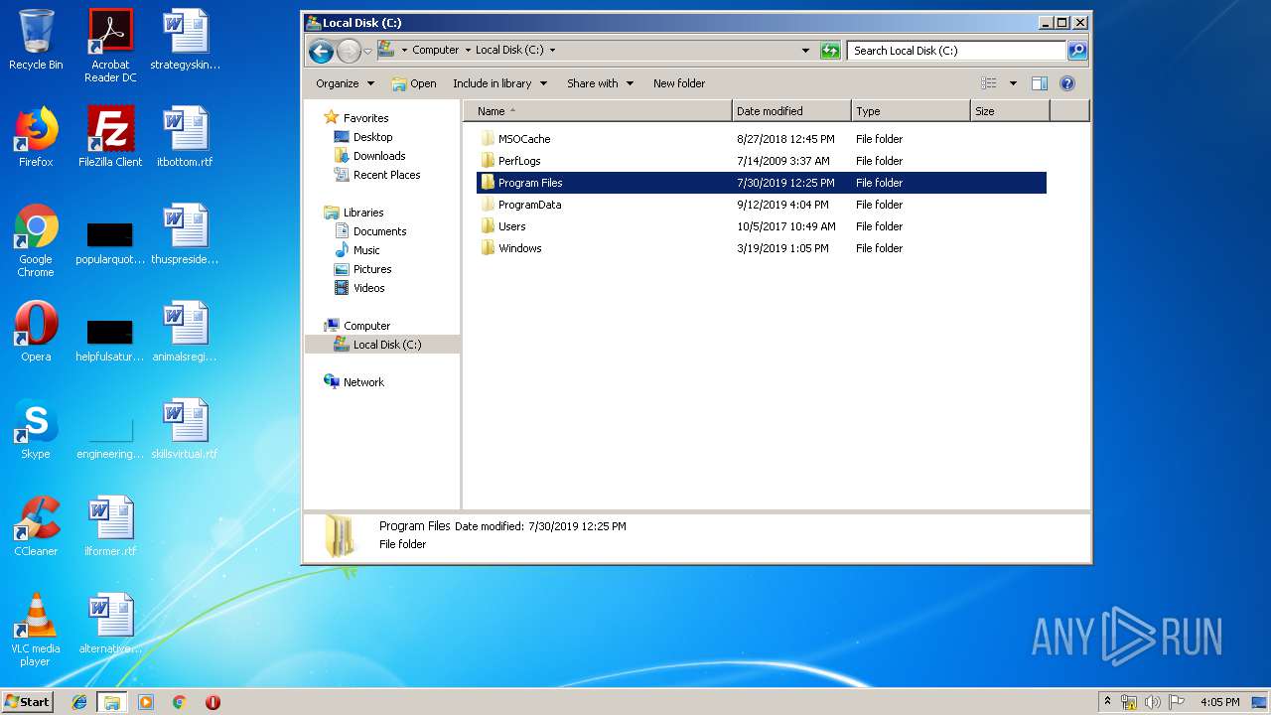This screenshot has height=715, width=1271.
Task: Expand the Include in library menu
Action: click(500, 83)
